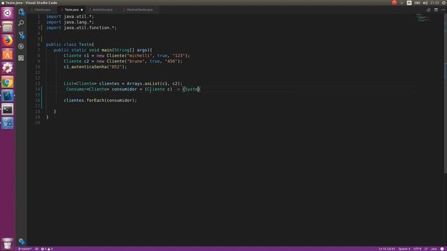
Task: Click the open changes icon in editor toolbar
Action: pyautogui.click(x=428, y=10)
